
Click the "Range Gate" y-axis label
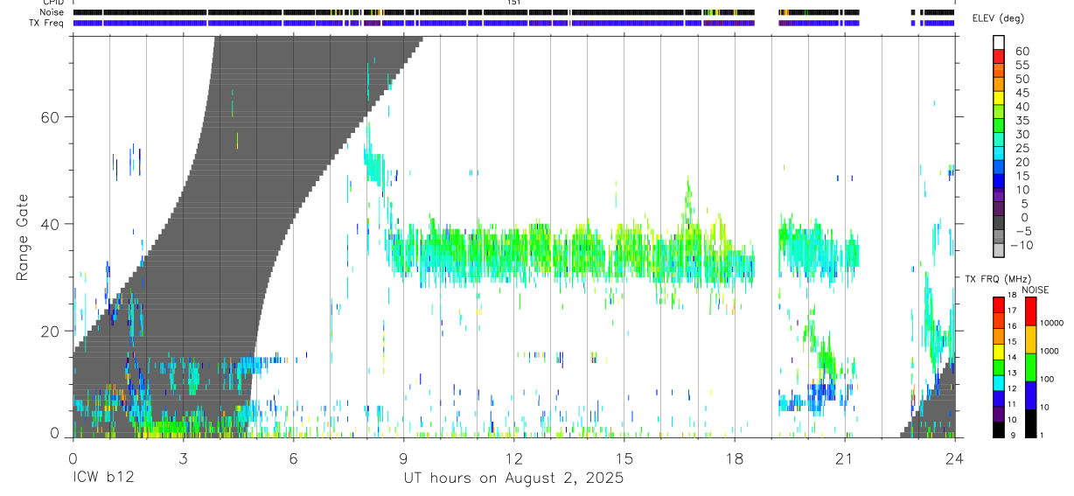pyautogui.click(x=24, y=237)
